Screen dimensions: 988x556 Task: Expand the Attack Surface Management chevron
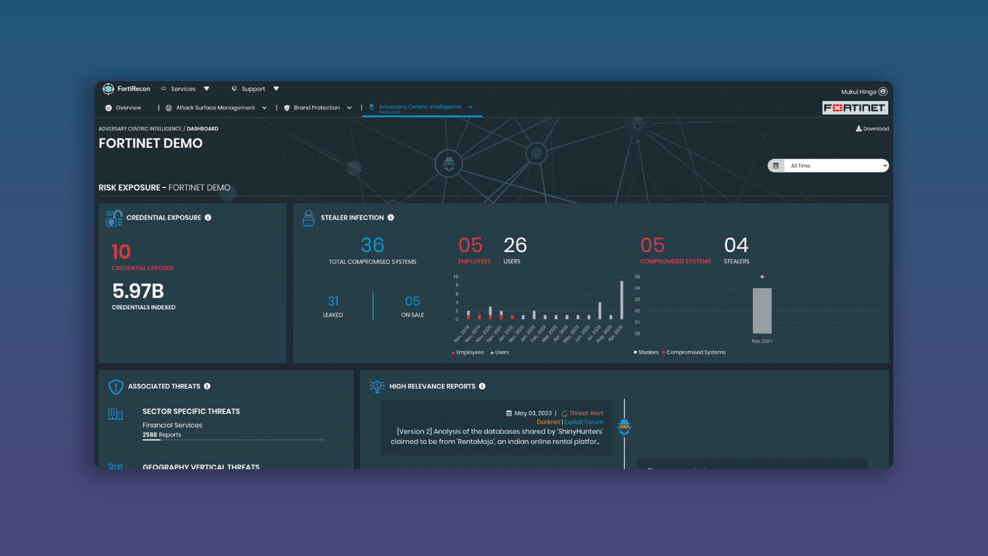coord(264,108)
